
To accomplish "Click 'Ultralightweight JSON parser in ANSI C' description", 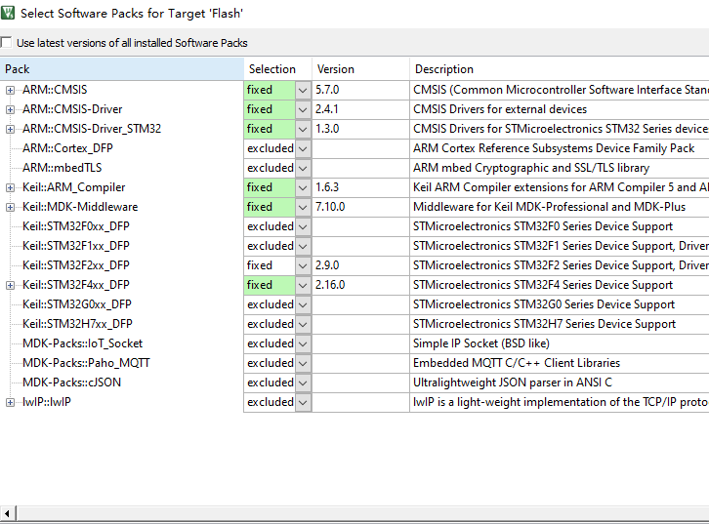I will 513,383.
